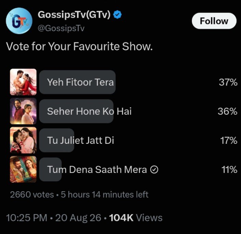Open the GossipsTv(GTv) display name
The width and height of the screenshot is (241, 234).
[x=74, y=15]
